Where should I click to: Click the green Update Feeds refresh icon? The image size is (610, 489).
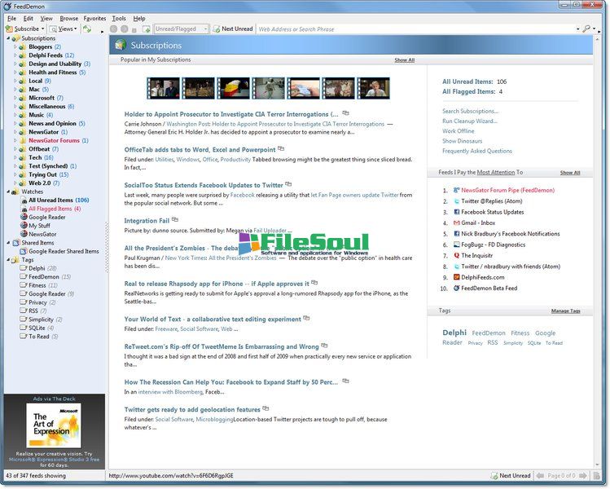click(x=86, y=29)
